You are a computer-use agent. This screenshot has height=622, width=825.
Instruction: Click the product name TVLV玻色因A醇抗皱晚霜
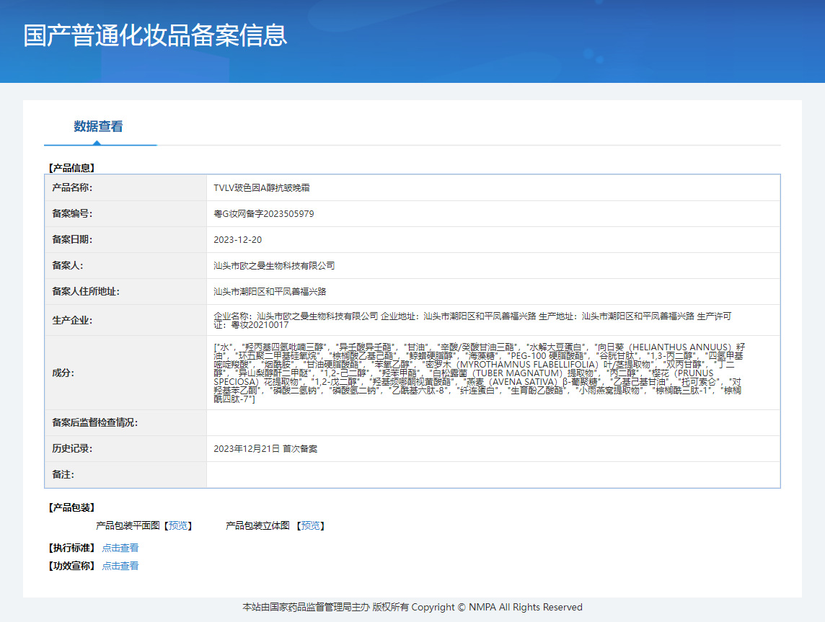tap(262, 188)
